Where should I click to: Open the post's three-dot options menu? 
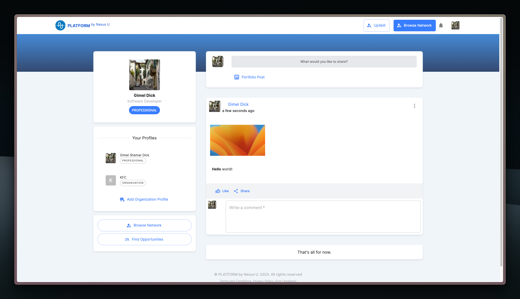coord(414,106)
